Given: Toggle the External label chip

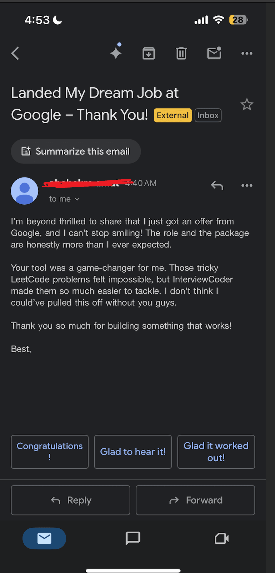Looking at the screenshot, I should [x=172, y=115].
